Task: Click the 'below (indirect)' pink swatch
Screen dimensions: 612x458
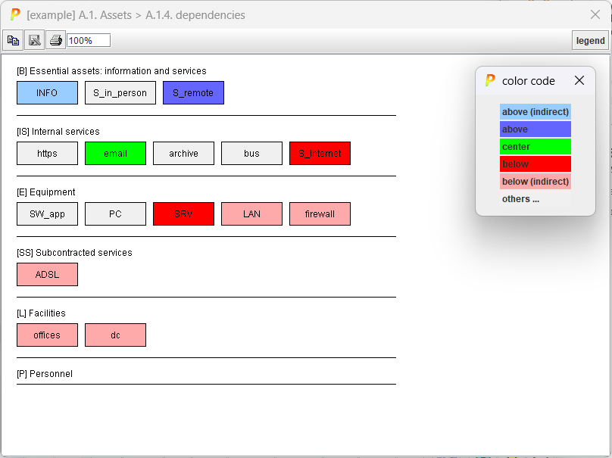Action: [535, 182]
